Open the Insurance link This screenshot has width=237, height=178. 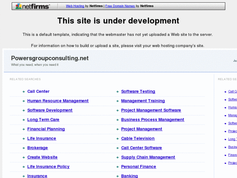[x=37, y=176]
